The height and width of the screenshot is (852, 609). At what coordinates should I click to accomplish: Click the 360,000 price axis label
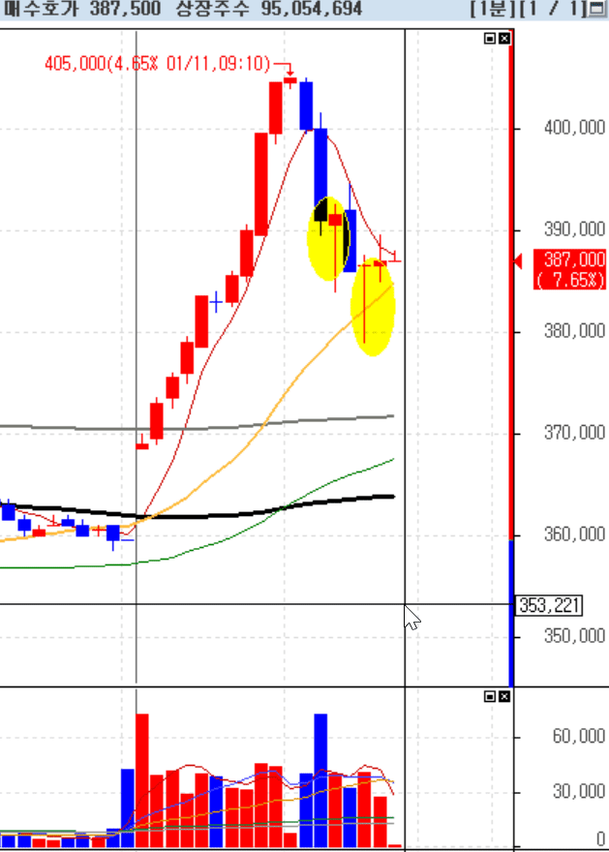pos(574,534)
